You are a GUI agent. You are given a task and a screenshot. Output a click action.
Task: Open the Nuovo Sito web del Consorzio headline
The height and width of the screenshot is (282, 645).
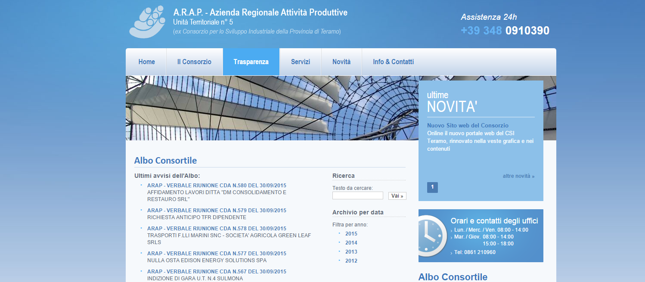[x=468, y=125]
